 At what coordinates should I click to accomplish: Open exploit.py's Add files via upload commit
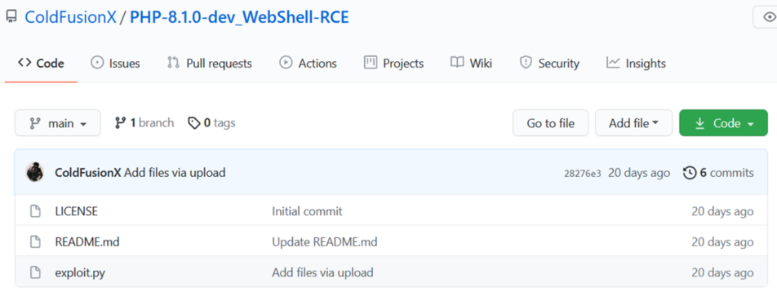[322, 272]
